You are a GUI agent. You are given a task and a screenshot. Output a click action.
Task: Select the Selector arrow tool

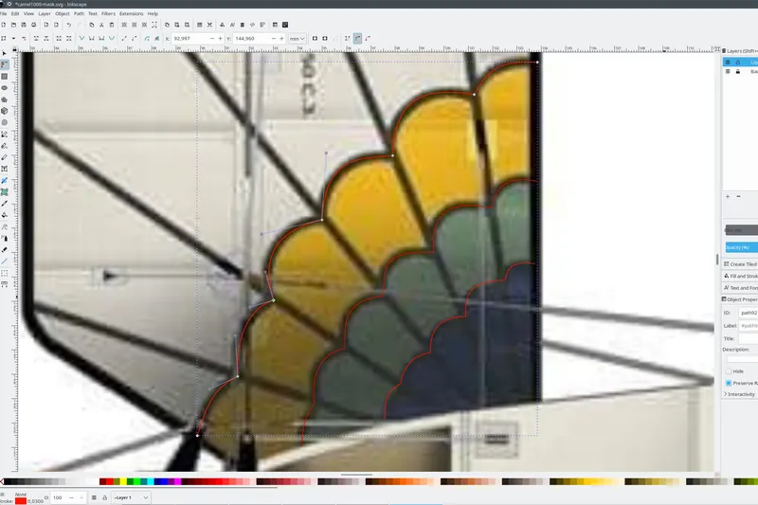click(5, 53)
